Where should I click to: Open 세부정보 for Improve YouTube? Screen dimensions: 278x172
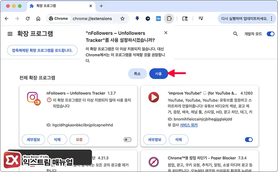155,140
